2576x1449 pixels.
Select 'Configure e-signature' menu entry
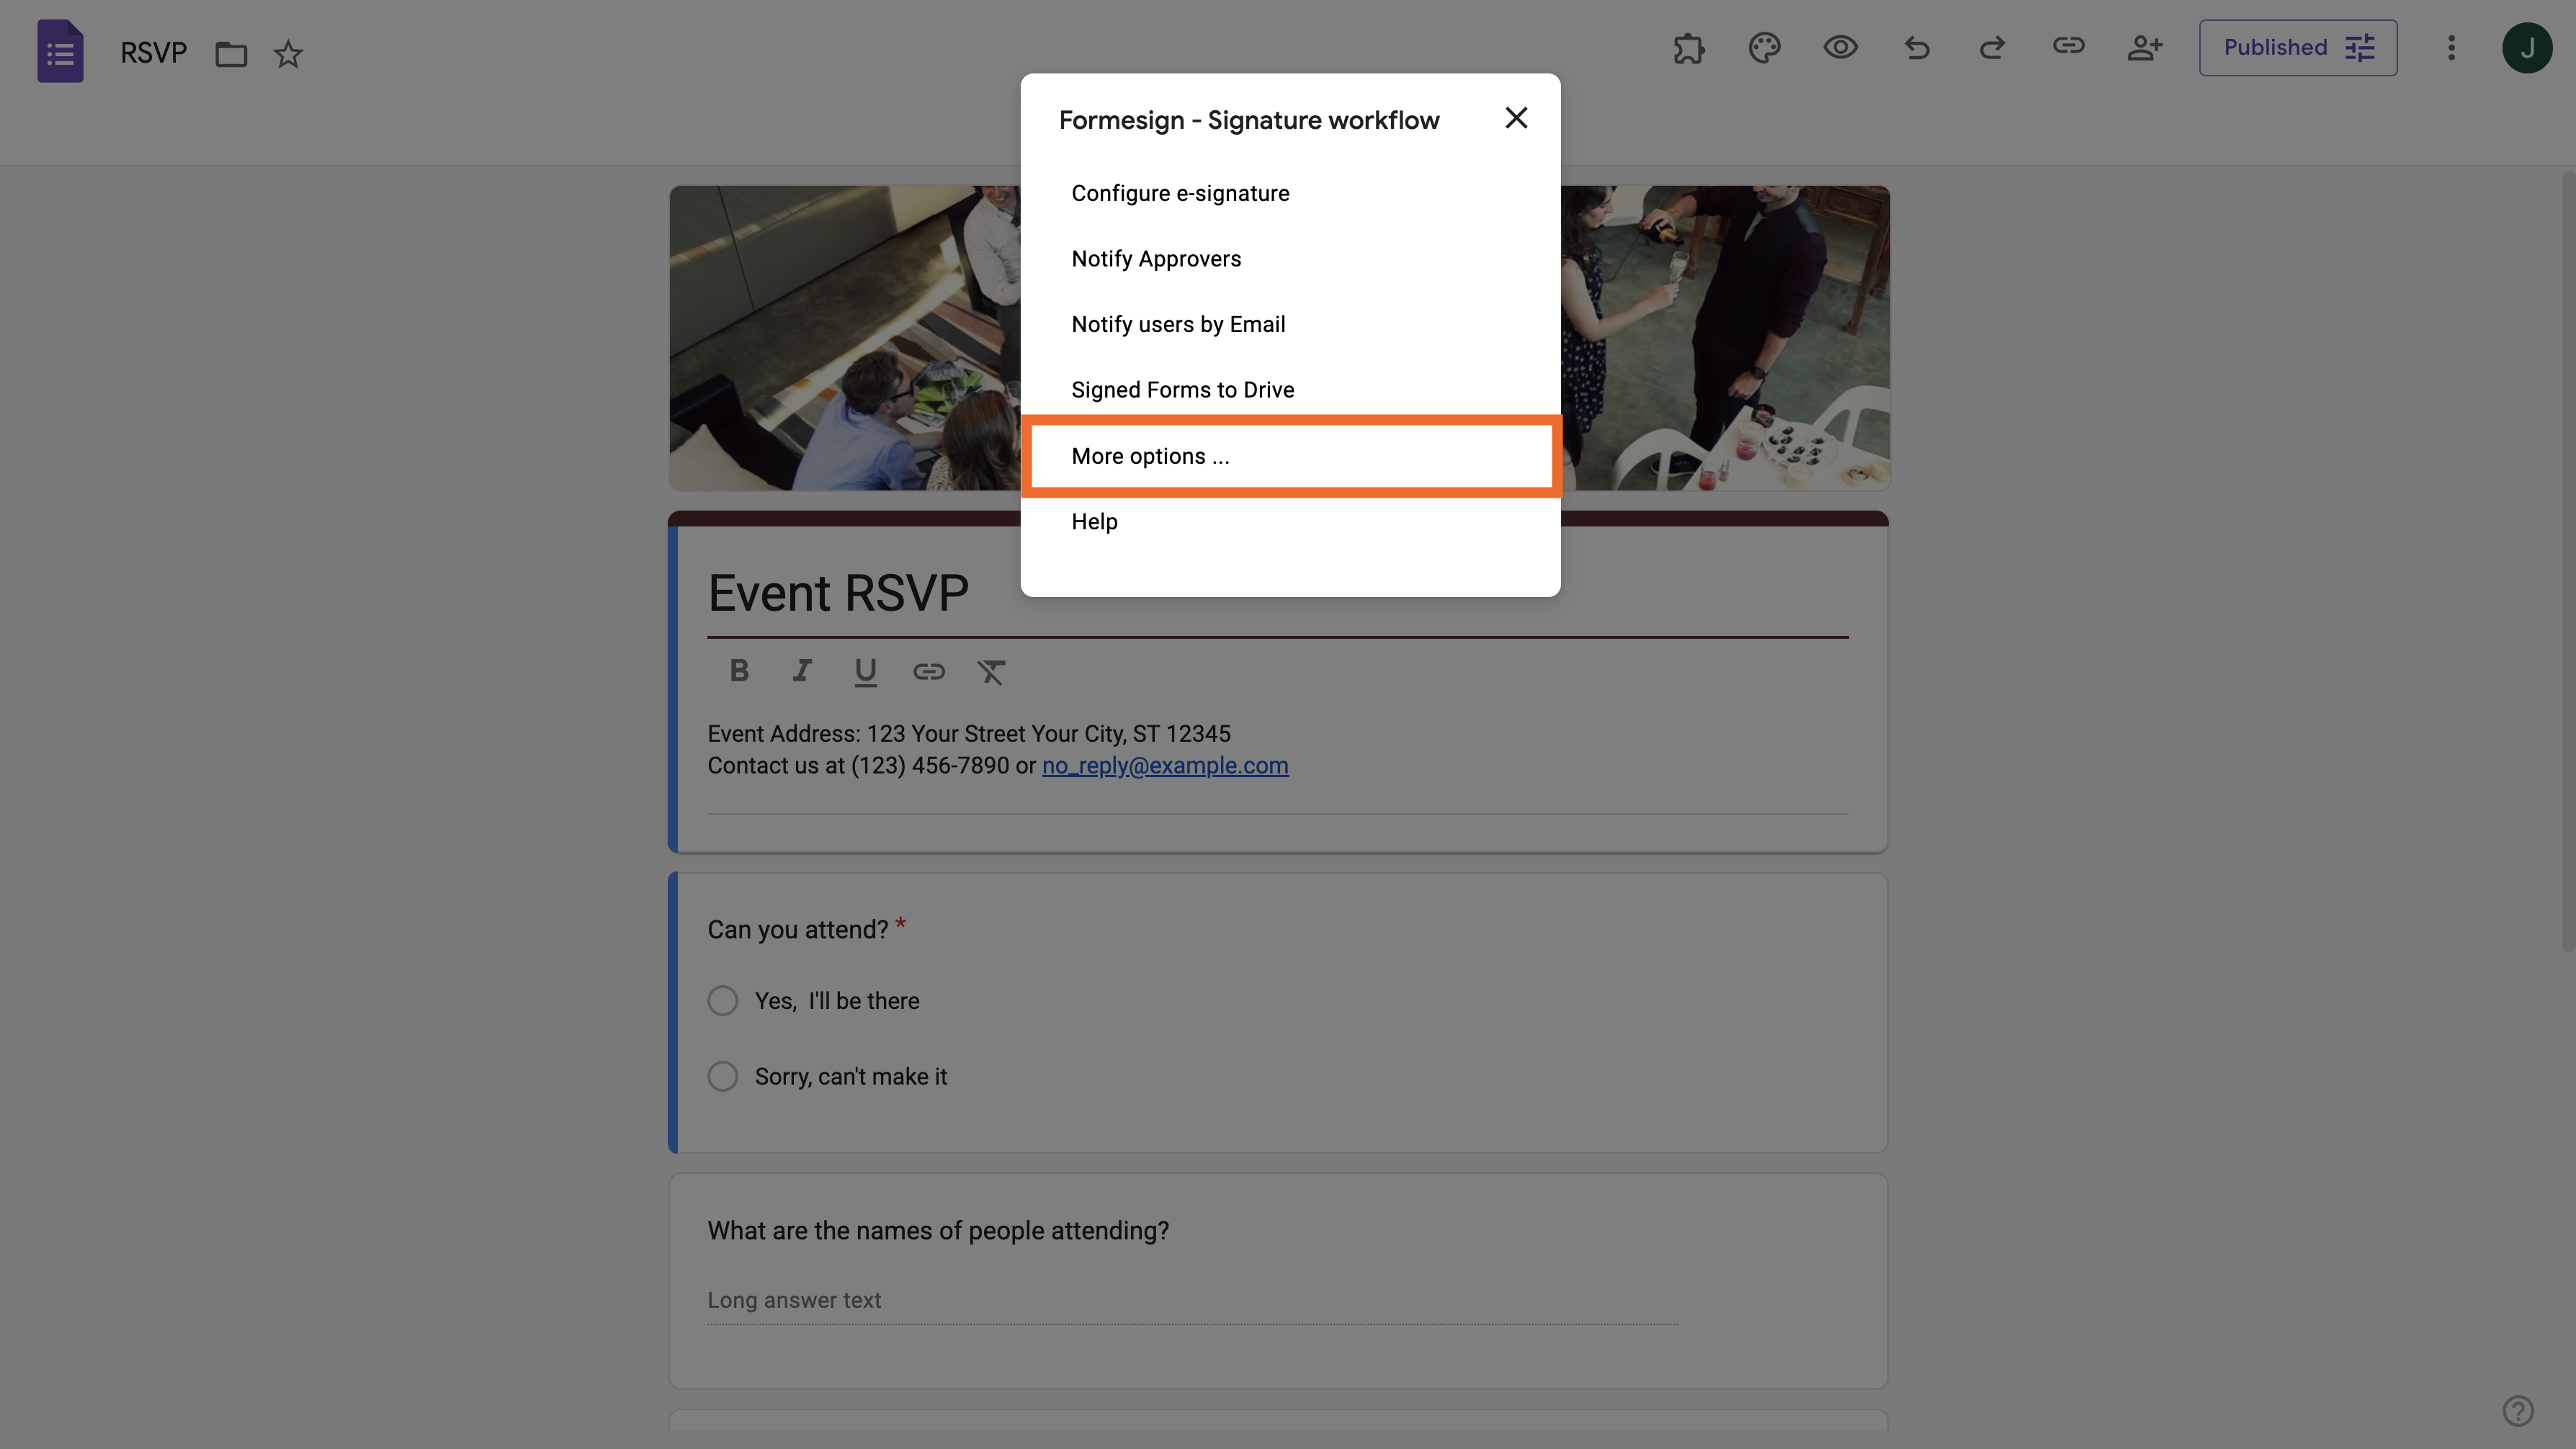pos(1180,193)
